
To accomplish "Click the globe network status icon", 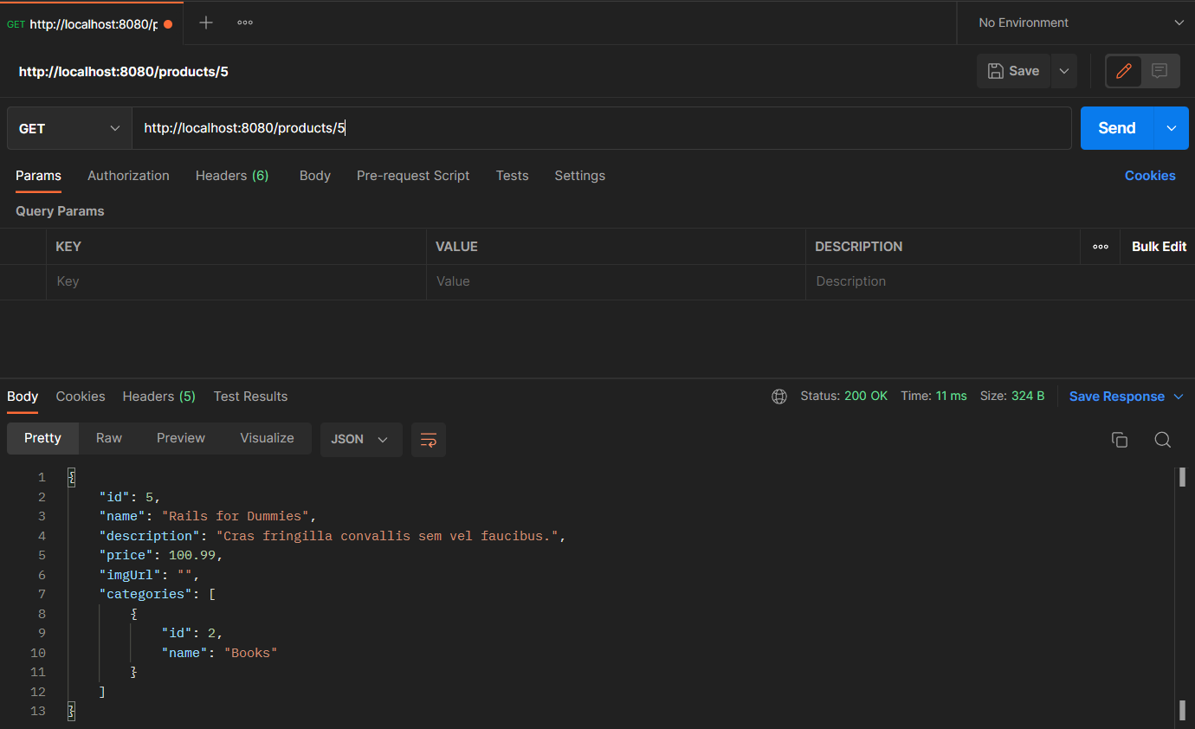I will point(778,396).
